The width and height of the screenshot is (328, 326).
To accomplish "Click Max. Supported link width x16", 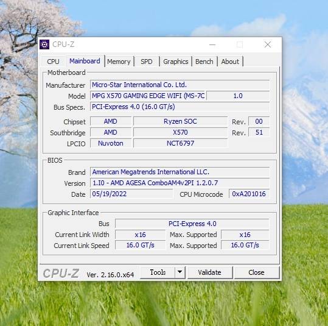I will (x=245, y=235).
